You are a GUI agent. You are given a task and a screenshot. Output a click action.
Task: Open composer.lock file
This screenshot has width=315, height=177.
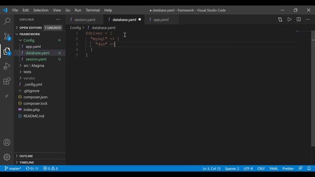tap(35, 103)
